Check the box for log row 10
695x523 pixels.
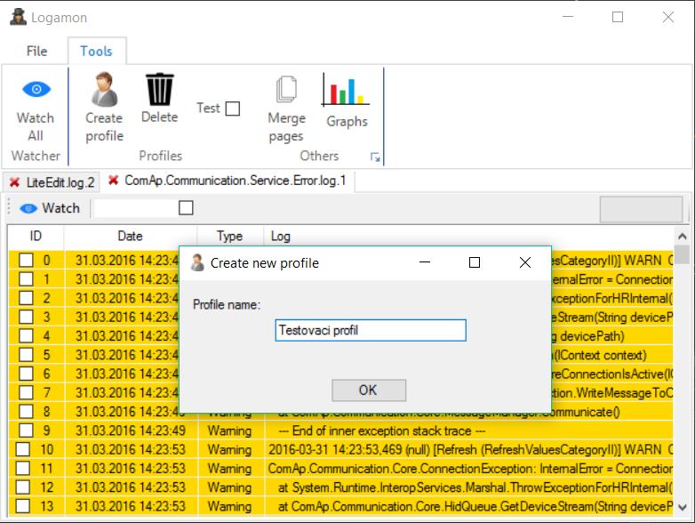coord(22,449)
